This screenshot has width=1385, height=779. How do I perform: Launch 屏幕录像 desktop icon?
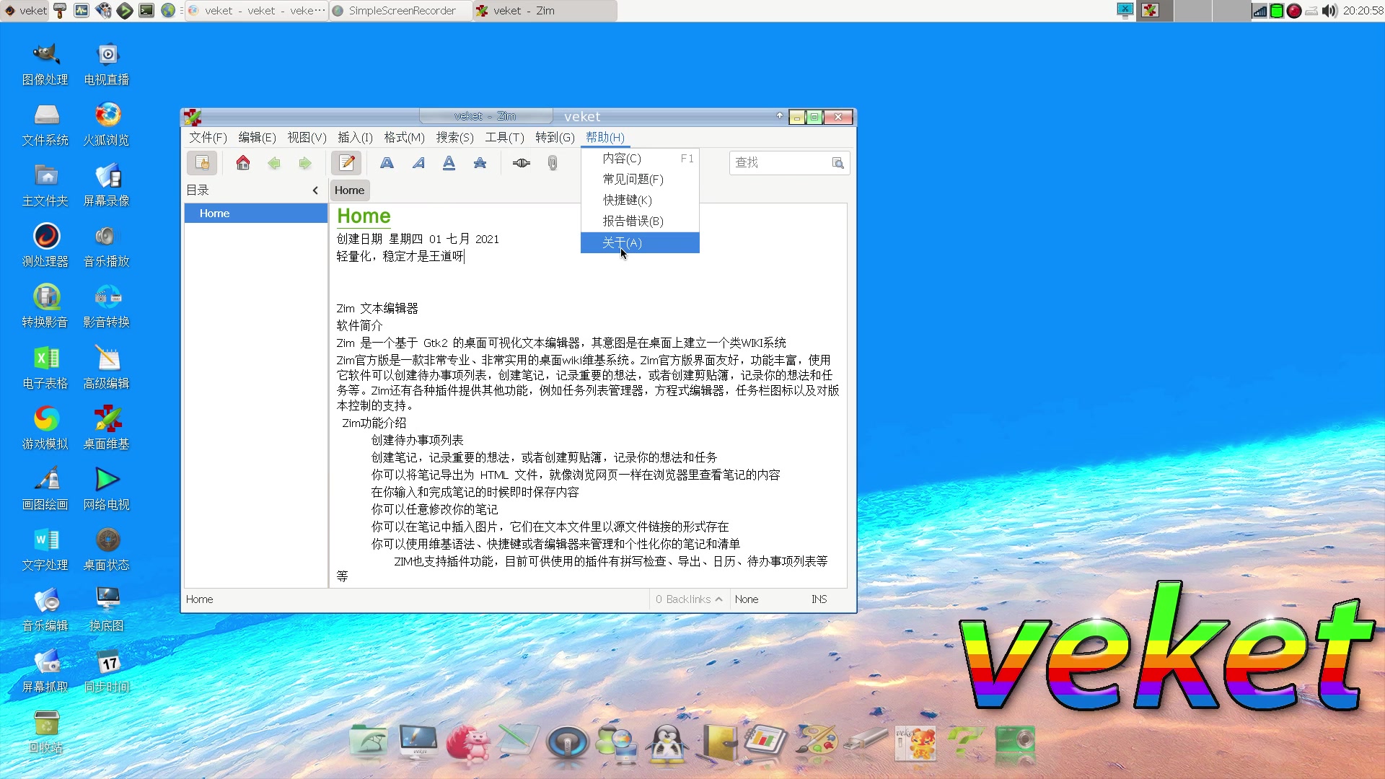[x=107, y=185]
